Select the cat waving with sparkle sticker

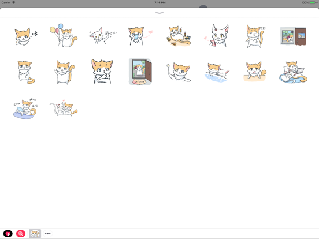[x=179, y=72]
